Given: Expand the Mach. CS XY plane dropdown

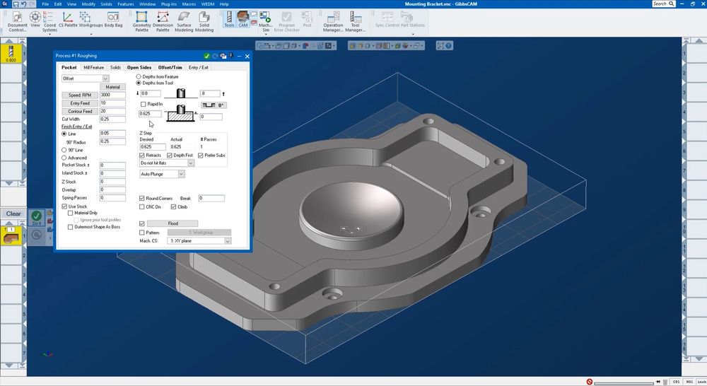Looking at the screenshot, I should pyautogui.click(x=227, y=241).
